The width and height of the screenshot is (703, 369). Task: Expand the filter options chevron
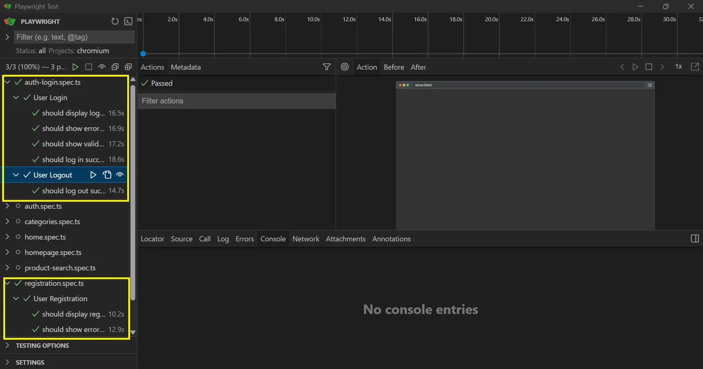click(7, 37)
